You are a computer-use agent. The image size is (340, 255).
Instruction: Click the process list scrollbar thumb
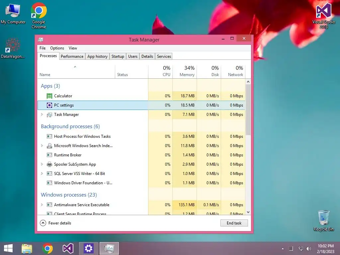[248, 110]
